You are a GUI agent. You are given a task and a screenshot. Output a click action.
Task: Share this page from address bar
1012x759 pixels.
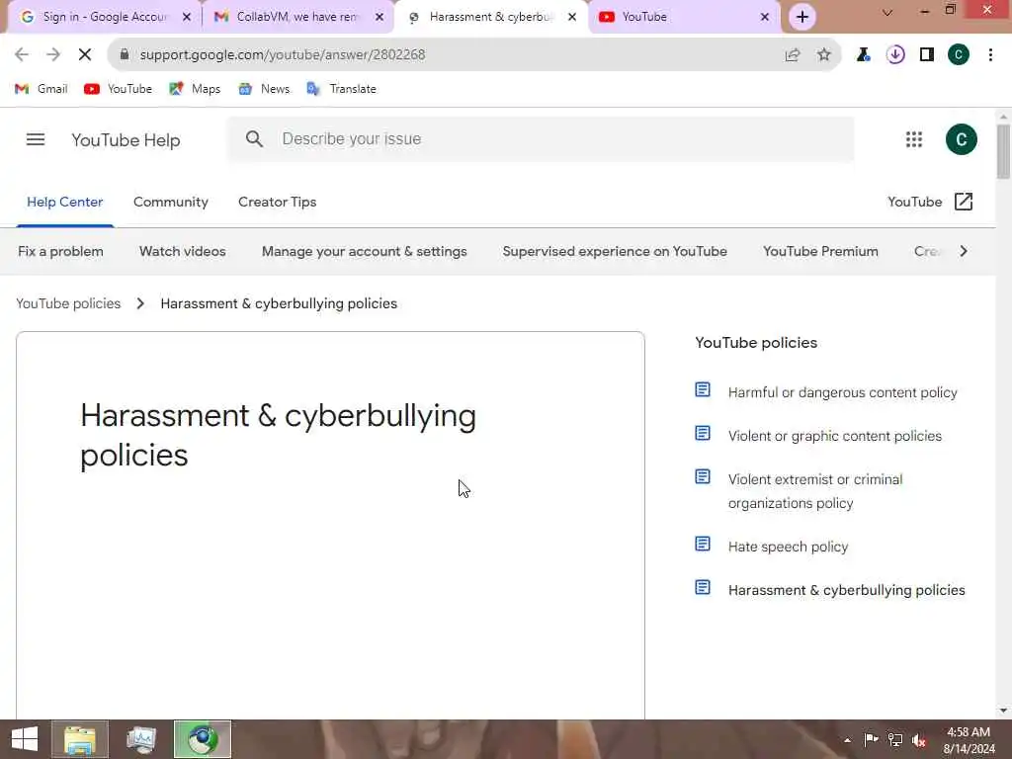tap(793, 54)
